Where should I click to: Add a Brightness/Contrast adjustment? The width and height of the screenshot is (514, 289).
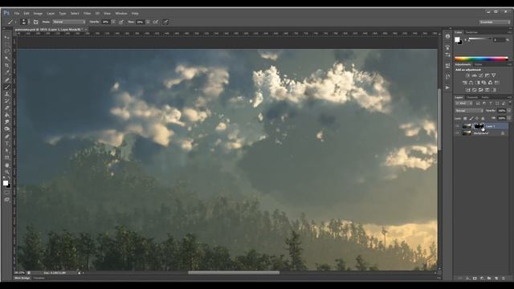click(467, 75)
